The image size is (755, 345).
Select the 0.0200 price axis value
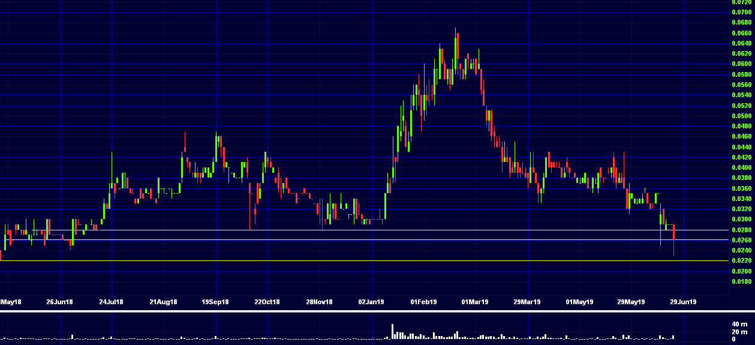coord(742,271)
